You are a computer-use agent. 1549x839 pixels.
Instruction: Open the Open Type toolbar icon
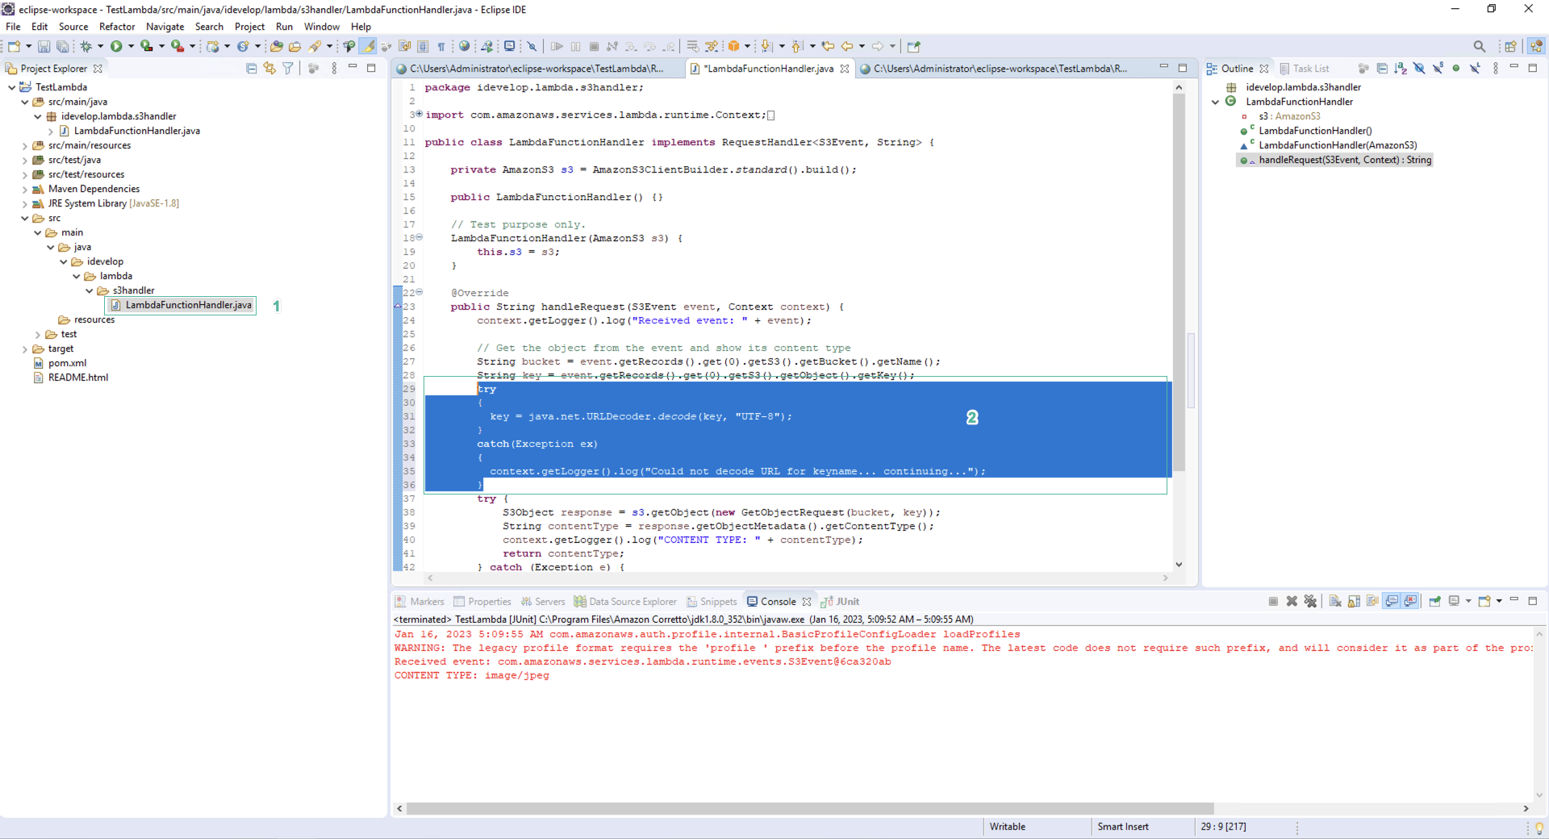[276, 46]
